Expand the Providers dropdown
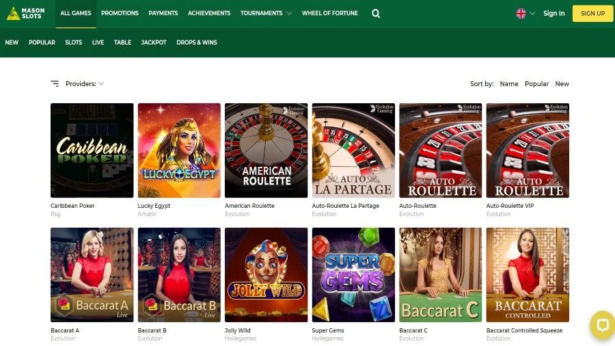 85,83
